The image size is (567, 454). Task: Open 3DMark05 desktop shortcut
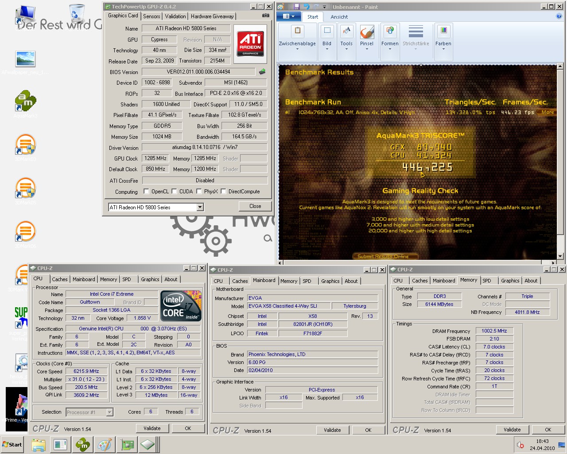point(25,191)
